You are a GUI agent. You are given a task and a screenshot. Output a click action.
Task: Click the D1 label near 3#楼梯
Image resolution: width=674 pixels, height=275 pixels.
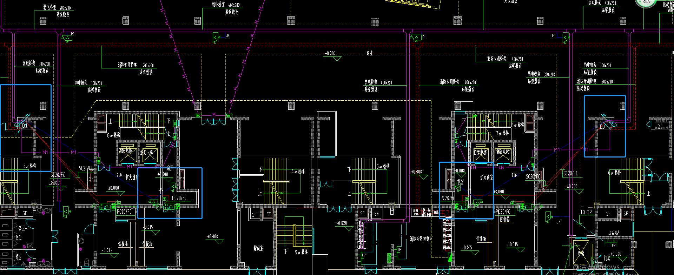tap(25, 126)
